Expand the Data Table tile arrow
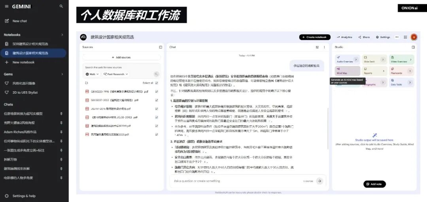 point(410,83)
